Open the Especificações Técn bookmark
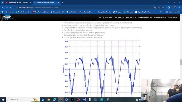Viewport: 182px width, 102px height. tap(143, 12)
